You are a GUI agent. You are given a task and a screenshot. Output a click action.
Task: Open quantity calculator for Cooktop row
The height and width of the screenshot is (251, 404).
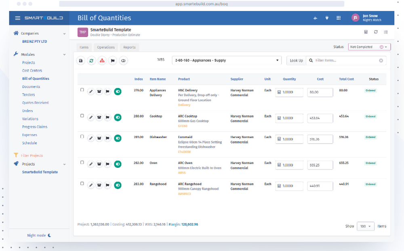click(x=279, y=118)
